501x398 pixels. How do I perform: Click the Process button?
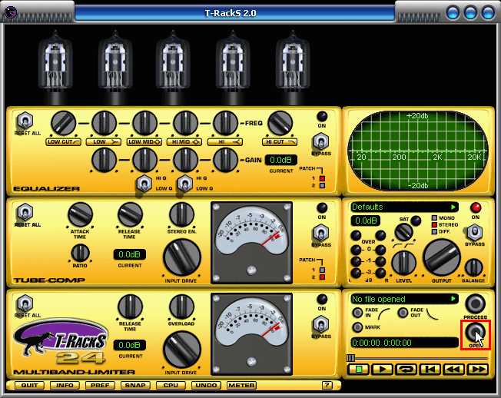(475, 303)
